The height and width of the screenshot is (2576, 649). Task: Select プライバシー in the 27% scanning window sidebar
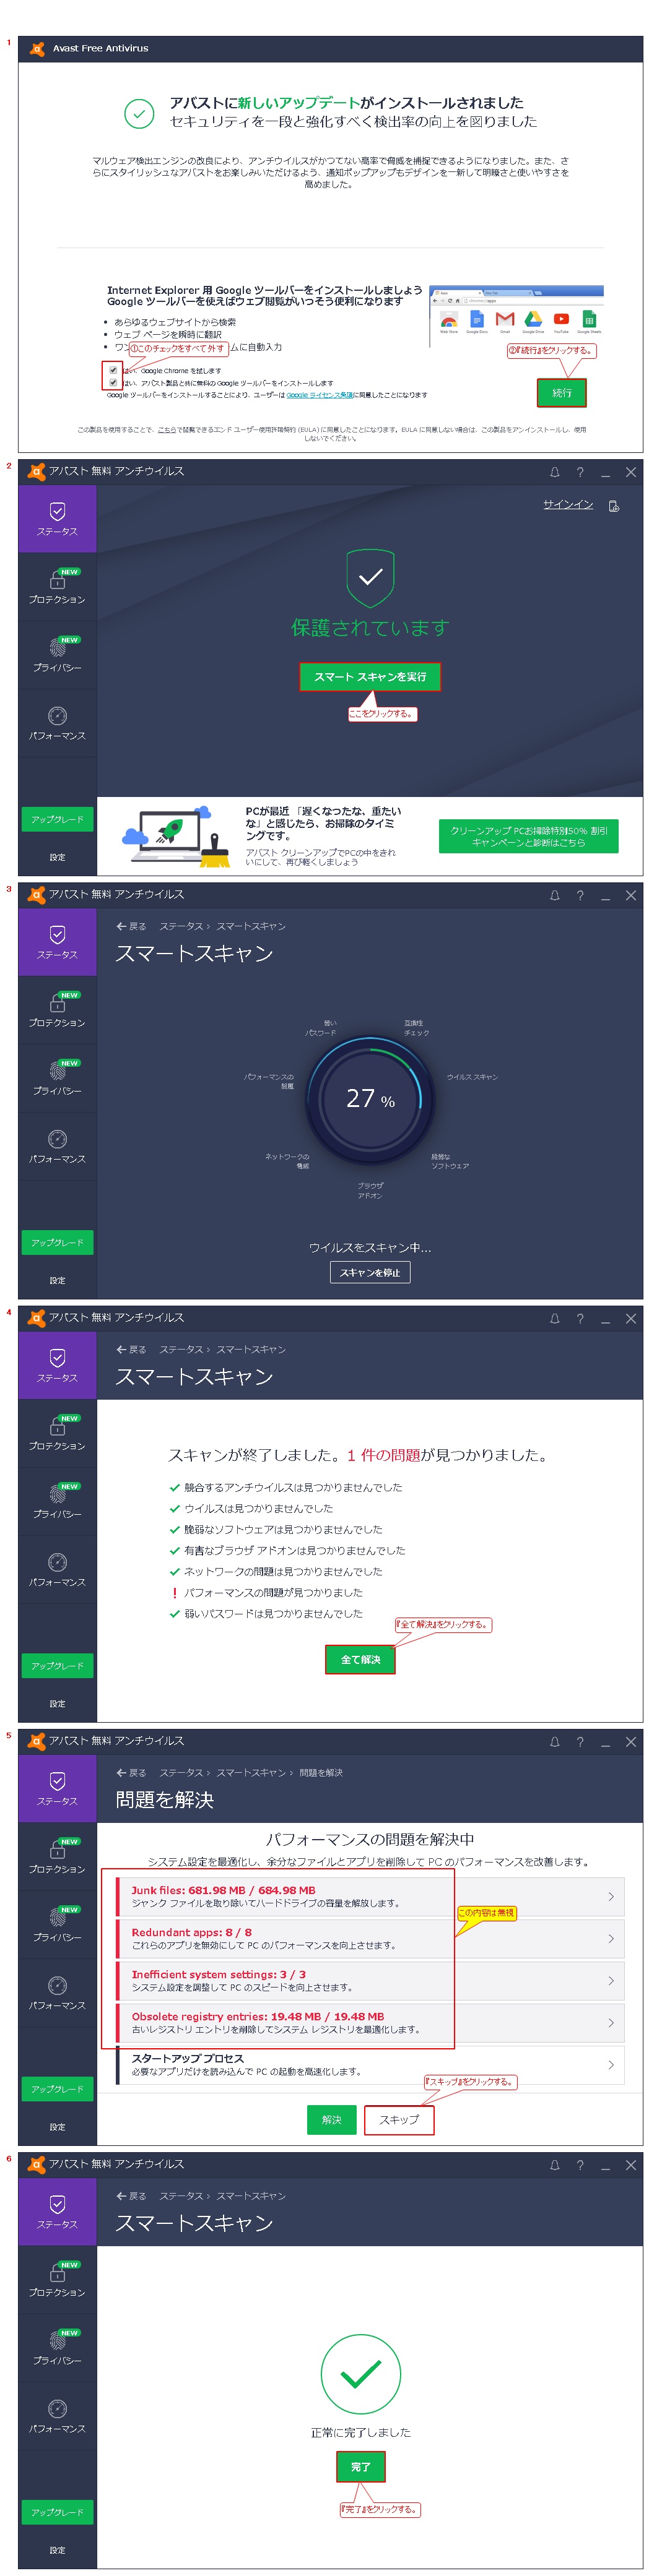(57, 1078)
